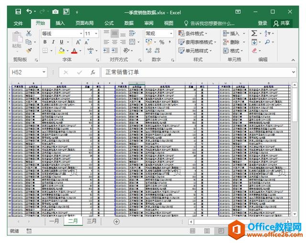
Task: Open the 删除 cells delete dropdown
Action: pyautogui.click(x=244, y=42)
